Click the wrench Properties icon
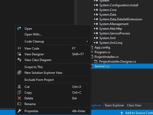 click(x=19, y=111)
